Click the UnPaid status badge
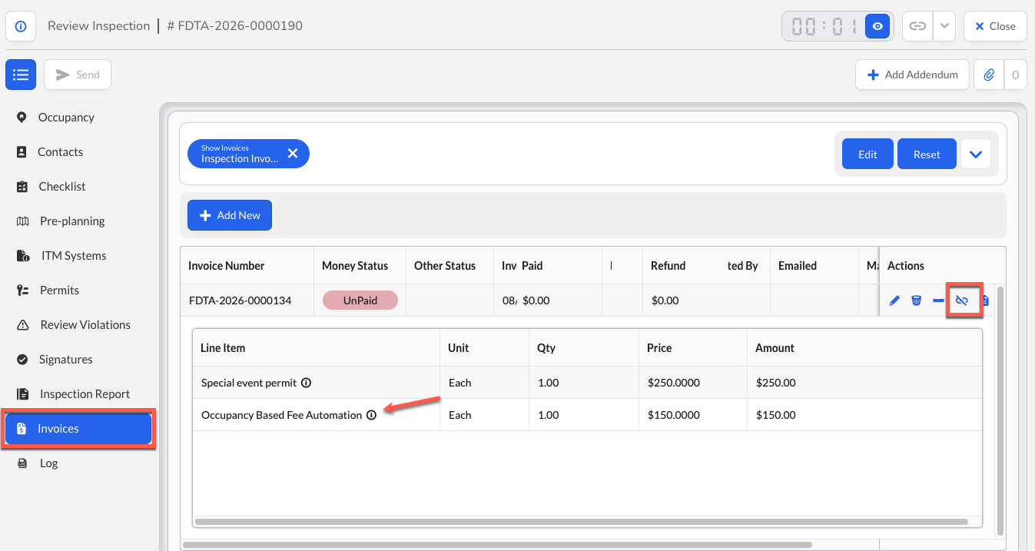This screenshot has height=551, width=1035. click(360, 300)
